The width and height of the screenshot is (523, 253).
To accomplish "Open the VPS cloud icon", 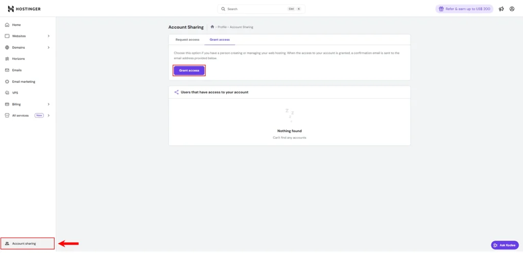I will [x=7, y=93].
